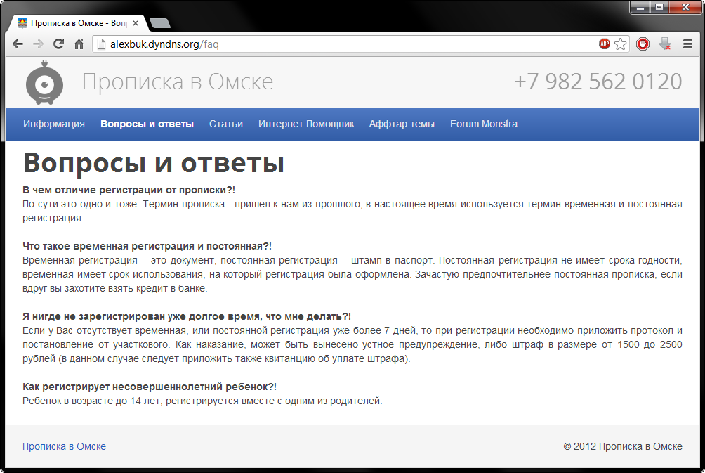Open the Forum Monstra link
Image resolution: width=705 pixels, height=473 pixels.
pos(484,124)
